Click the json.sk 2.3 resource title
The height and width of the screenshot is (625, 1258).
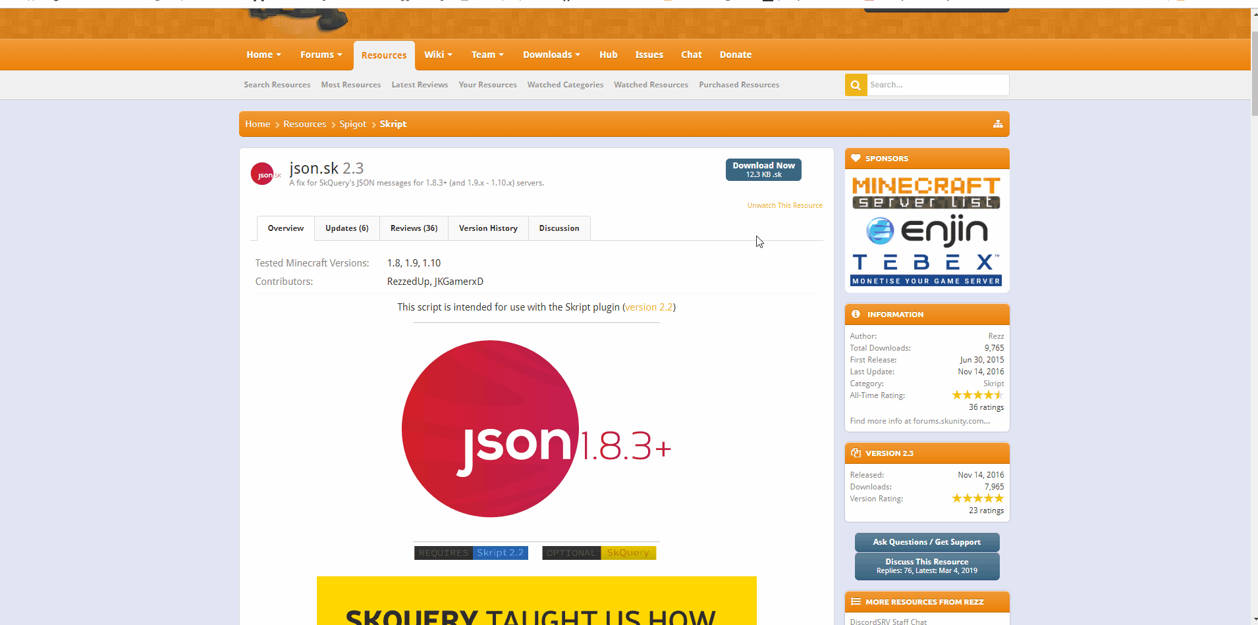[x=327, y=168]
